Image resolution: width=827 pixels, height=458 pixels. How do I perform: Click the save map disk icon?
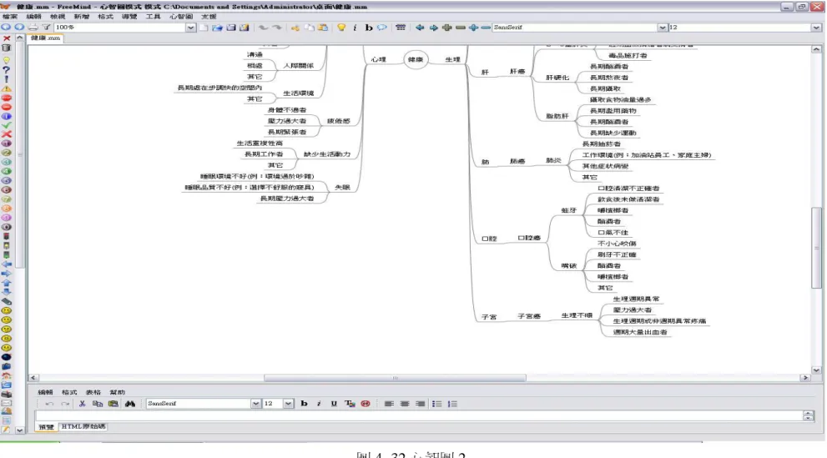tap(231, 28)
